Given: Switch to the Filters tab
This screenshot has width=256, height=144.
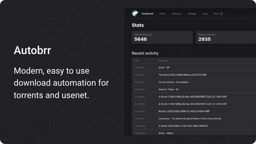Looking at the screenshot, I should pos(163,14).
